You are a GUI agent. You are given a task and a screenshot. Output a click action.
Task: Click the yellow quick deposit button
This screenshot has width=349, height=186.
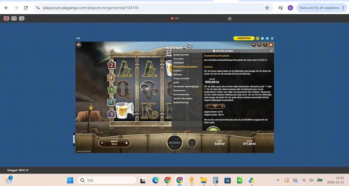pos(244,38)
